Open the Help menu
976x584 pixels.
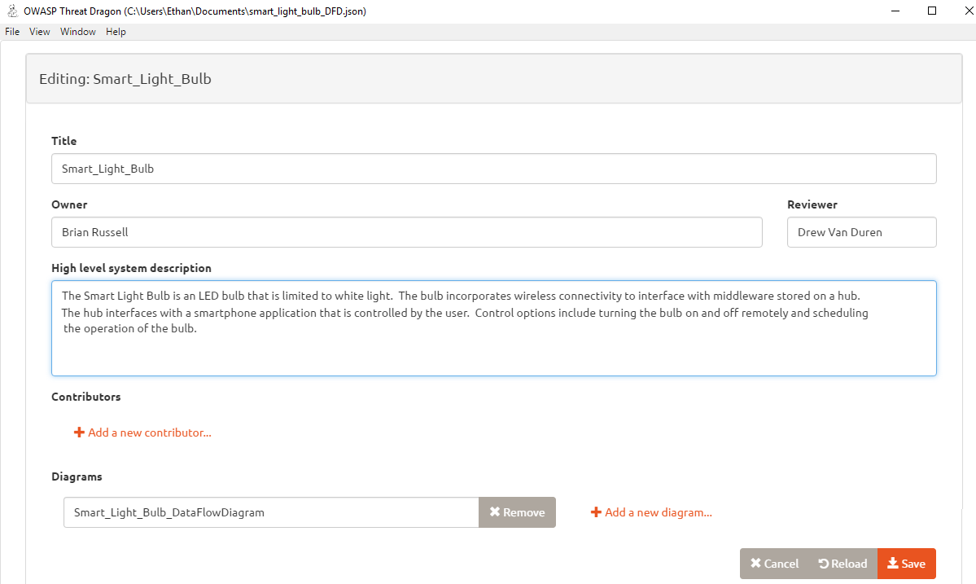tap(116, 32)
